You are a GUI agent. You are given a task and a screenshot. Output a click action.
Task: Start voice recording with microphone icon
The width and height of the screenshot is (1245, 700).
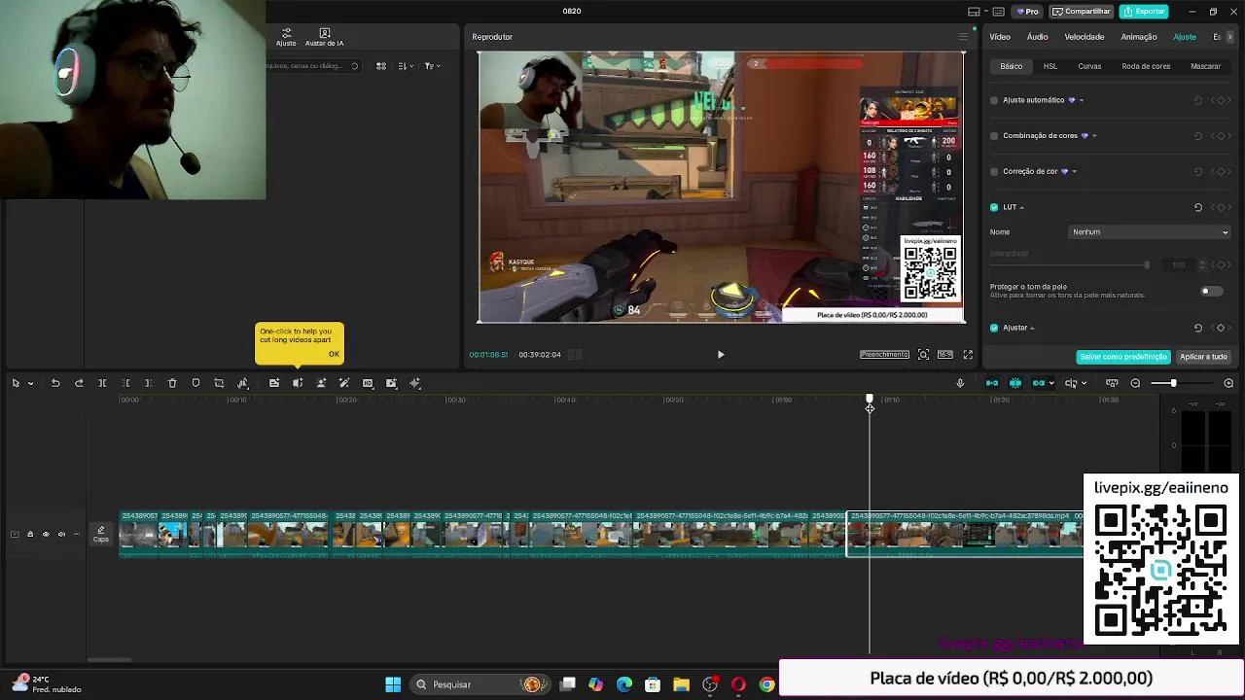pyautogui.click(x=960, y=383)
